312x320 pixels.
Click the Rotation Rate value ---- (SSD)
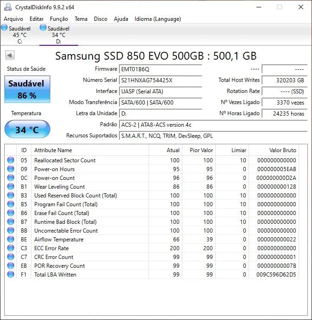tap(285, 91)
